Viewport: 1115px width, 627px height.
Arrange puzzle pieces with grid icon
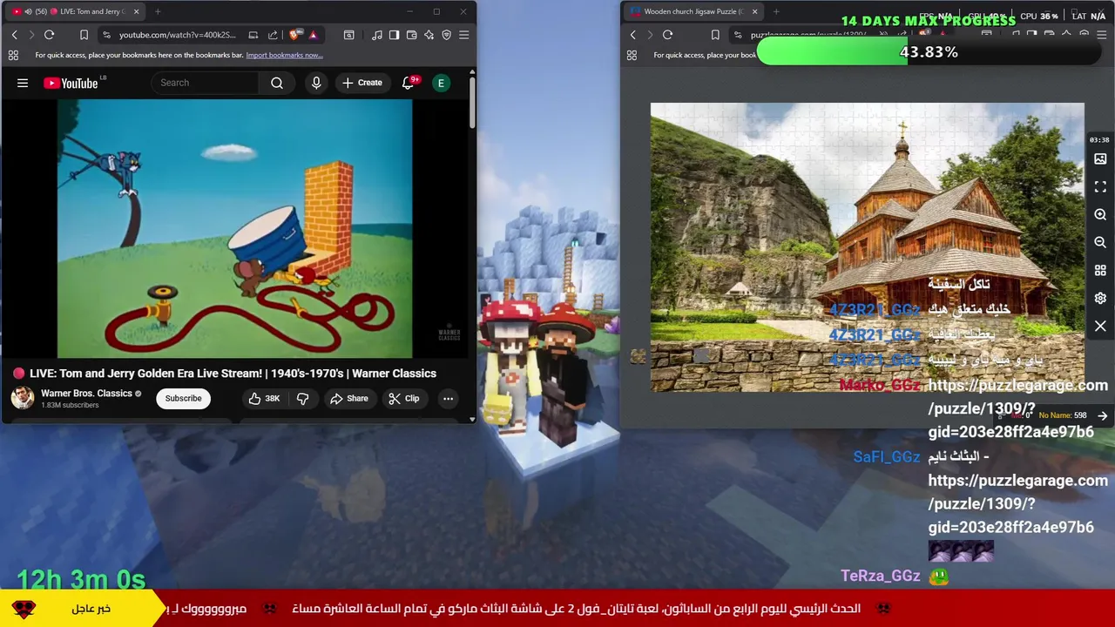[1100, 270]
